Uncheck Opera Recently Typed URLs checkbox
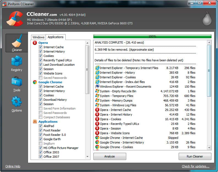Image resolution: width=218 pixels, height=172 pixels. (40, 60)
